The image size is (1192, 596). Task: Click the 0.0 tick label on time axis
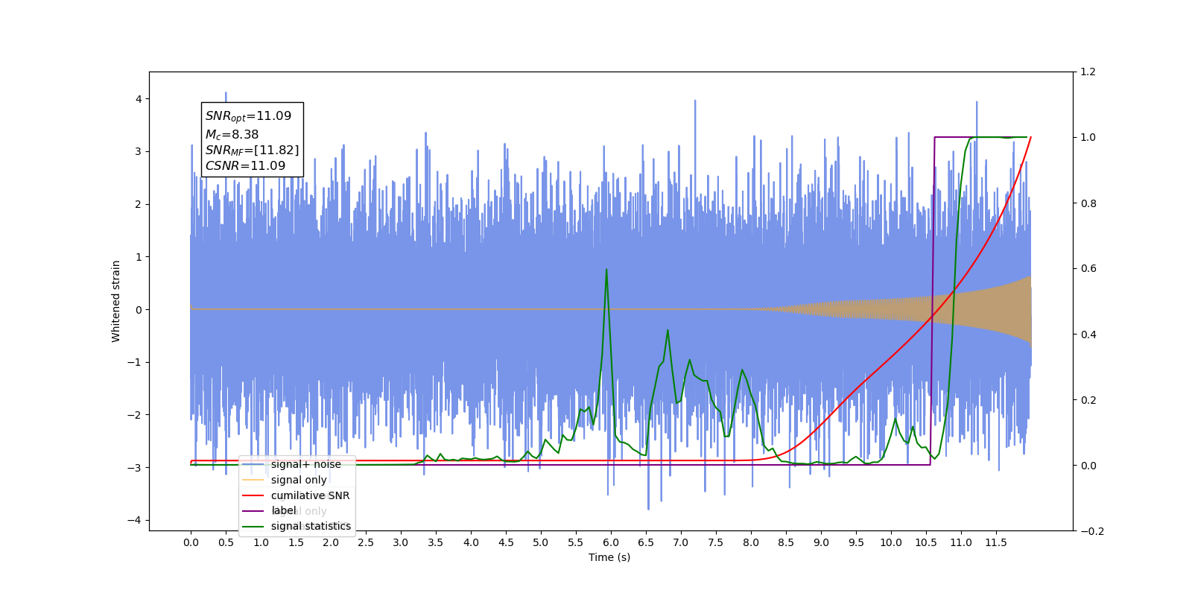tap(191, 542)
